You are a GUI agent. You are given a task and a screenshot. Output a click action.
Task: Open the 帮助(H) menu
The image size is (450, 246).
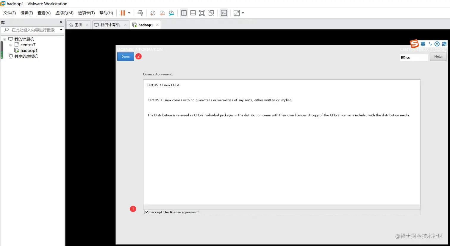point(106,13)
